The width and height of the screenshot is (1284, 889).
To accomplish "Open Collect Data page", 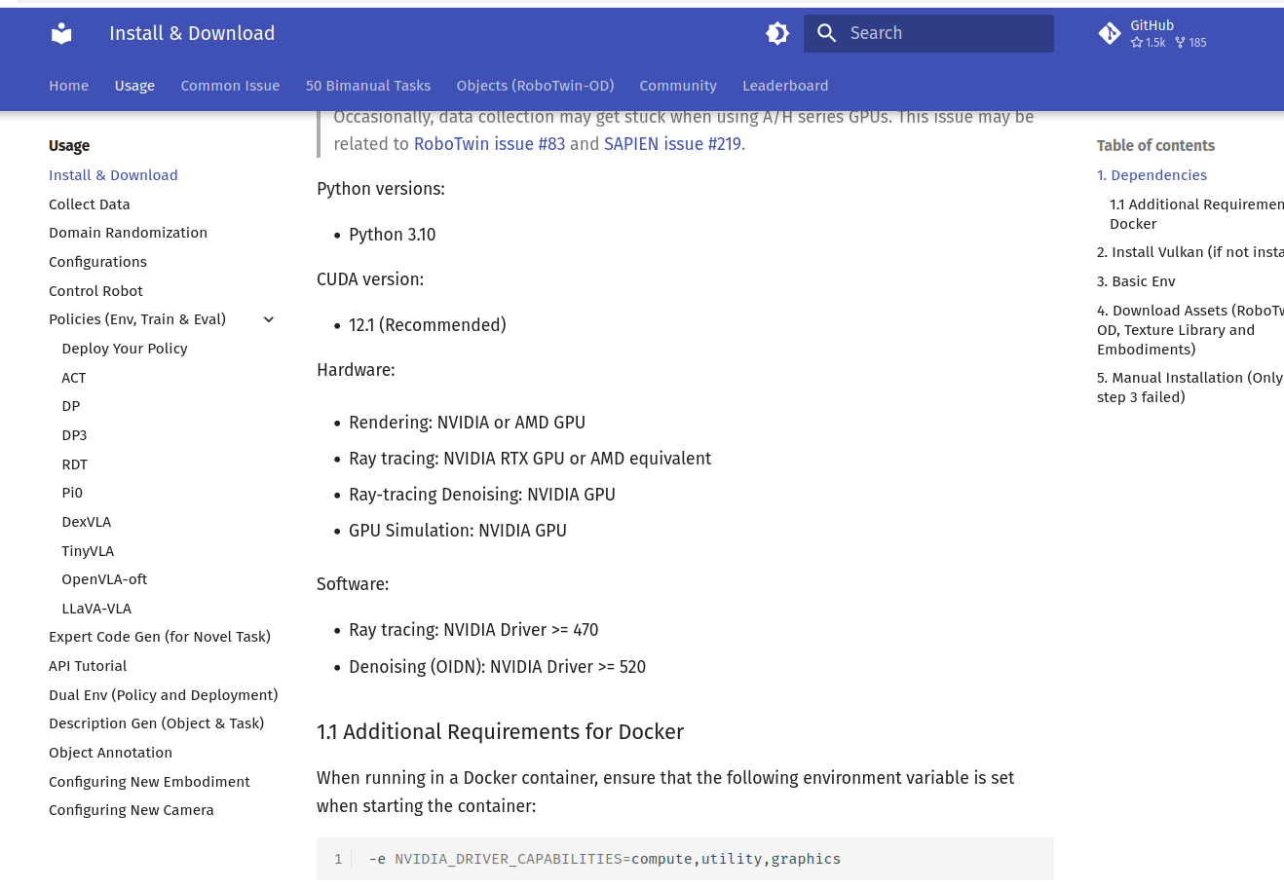I will click(90, 204).
